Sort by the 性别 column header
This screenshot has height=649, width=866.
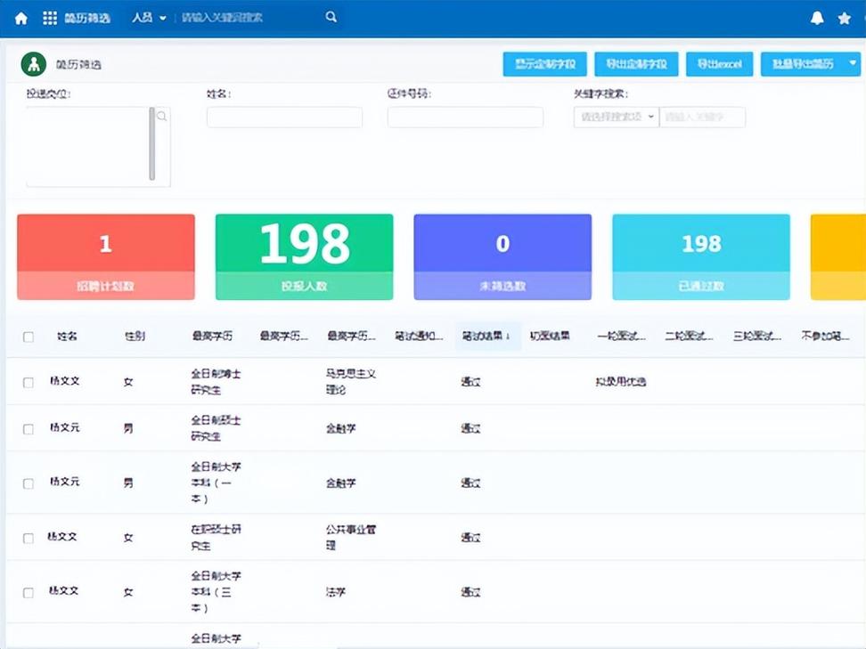(x=135, y=337)
